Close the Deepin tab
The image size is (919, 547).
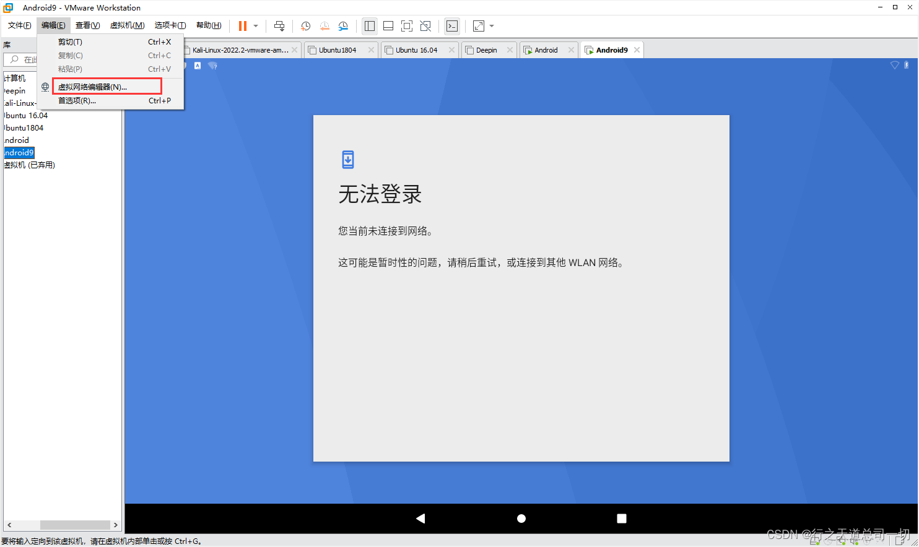[510, 50]
